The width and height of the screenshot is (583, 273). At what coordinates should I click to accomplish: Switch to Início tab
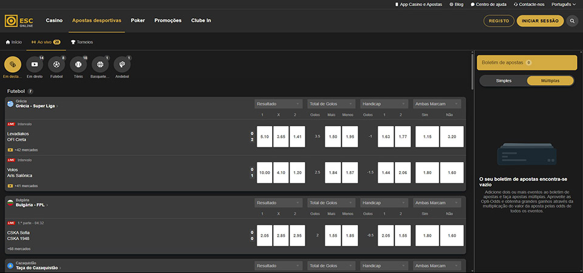click(x=14, y=42)
